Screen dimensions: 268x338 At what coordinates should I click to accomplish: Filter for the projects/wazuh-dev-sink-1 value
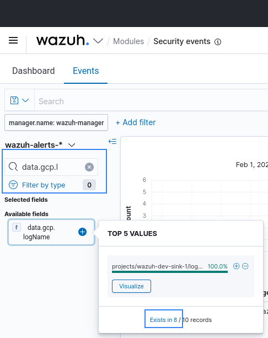pyautogui.click(x=237, y=266)
